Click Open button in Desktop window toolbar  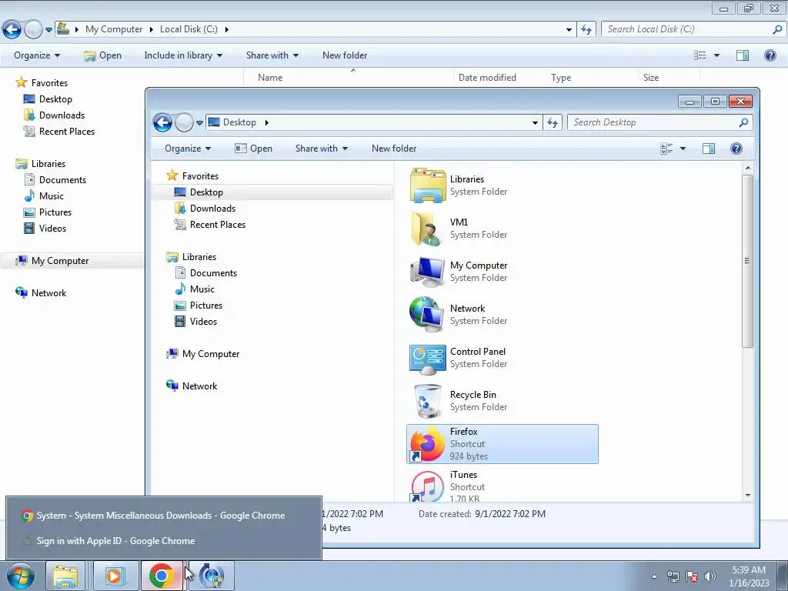(x=254, y=149)
